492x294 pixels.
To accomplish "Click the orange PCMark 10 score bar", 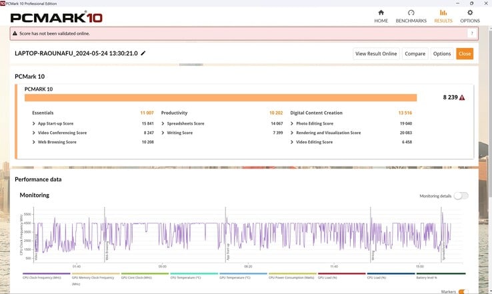I will (x=221, y=97).
